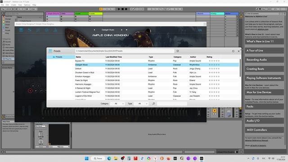This screenshot has width=288, height=162.
Task: Sort presets by Author column header
Action: point(193,57)
